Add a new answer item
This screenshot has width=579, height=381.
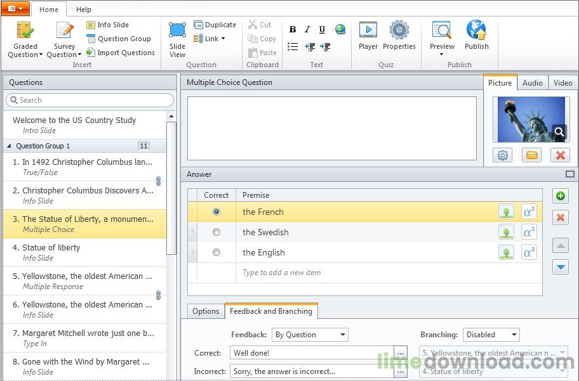[x=561, y=196]
